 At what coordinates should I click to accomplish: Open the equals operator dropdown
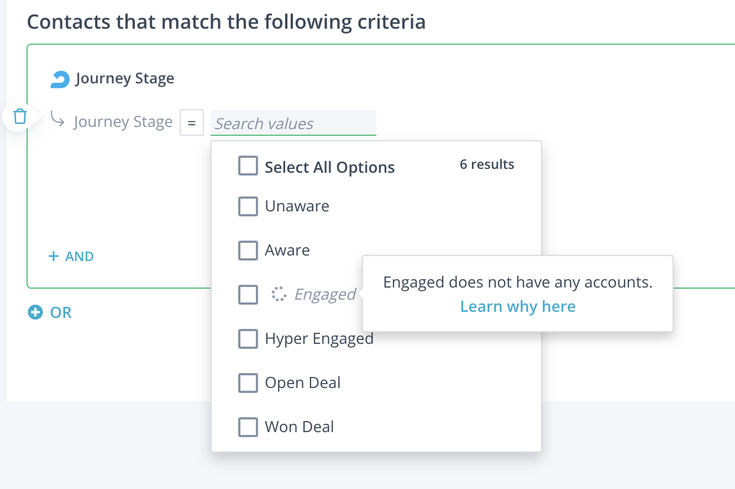pos(192,123)
